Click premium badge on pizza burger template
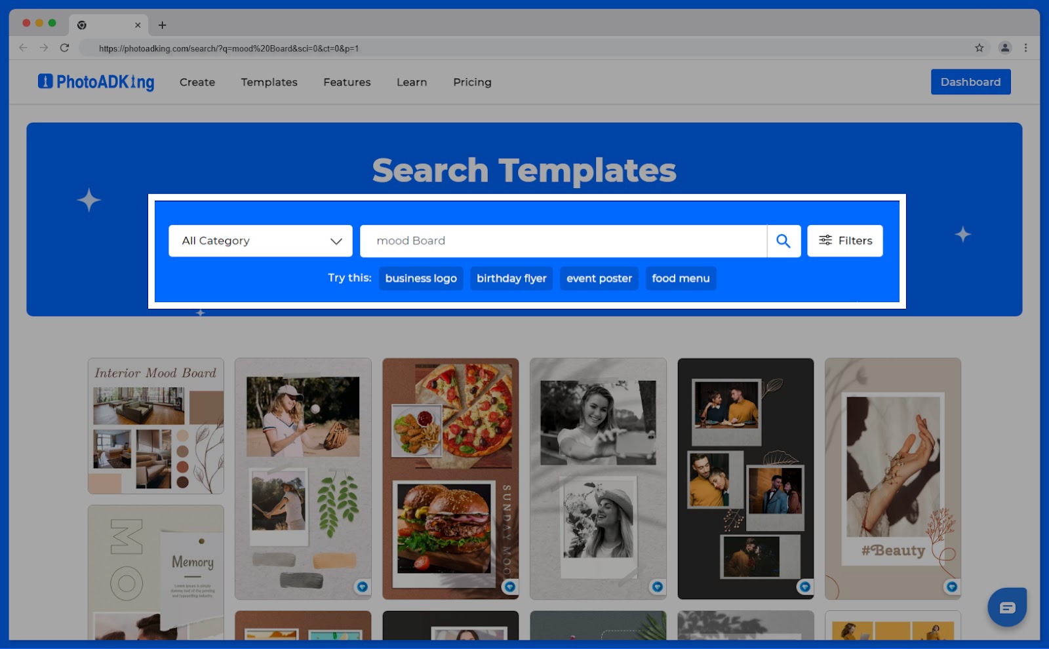1049x649 pixels. point(509,587)
